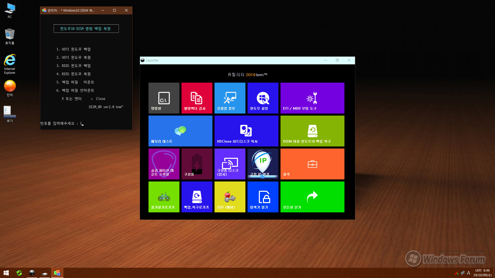Click the drive taskbar icon
Screen dimensions: 495x278
(x=45, y=273)
